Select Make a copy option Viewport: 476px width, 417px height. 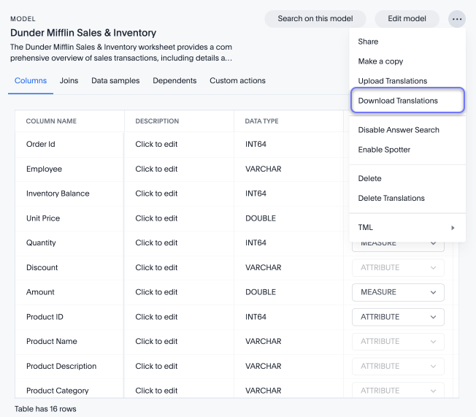(x=380, y=61)
